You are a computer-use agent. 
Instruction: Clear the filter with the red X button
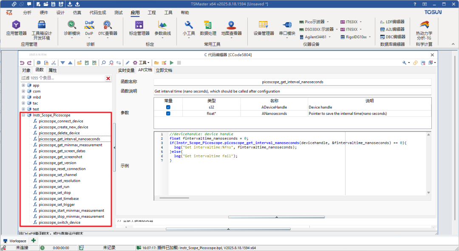point(108,78)
